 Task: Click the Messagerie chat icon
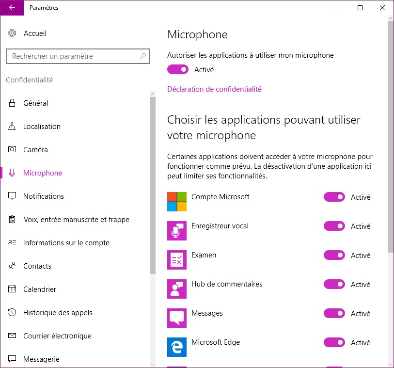(12, 359)
